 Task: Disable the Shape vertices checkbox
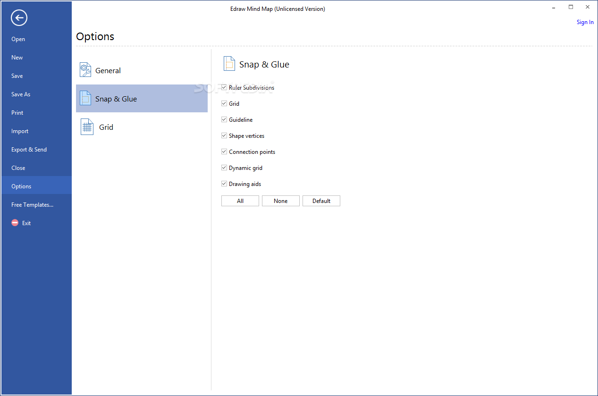[x=224, y=135]
